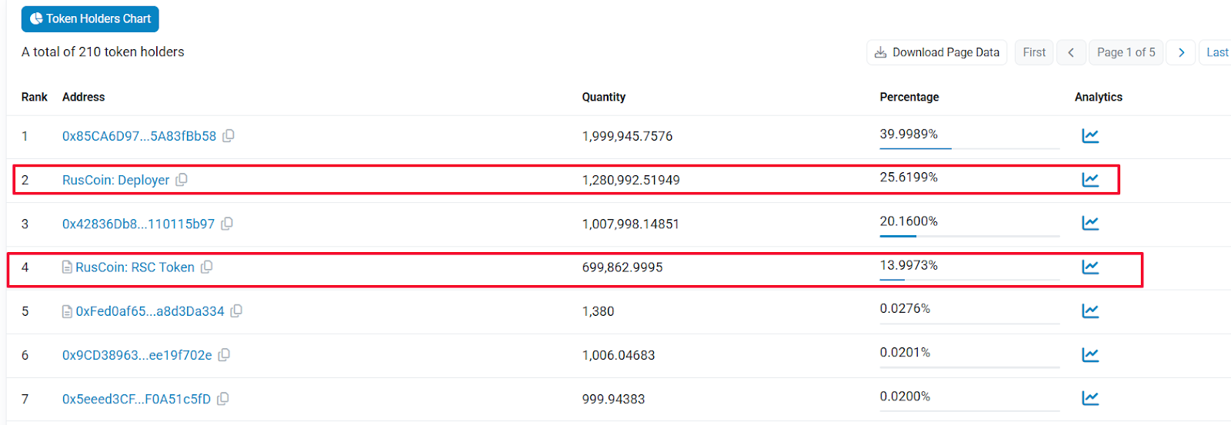View analytics for 0xFed0af65...a8d3Da334 row
This screenshot has height=425, width=1231.
tap(1090, 311)
